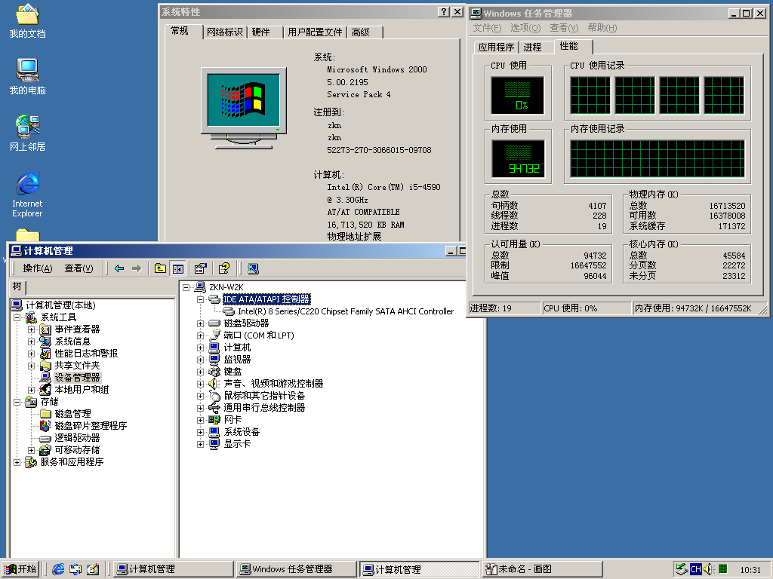Click the volume speaker tray icon
The width and height of the screenshot is (773, 579).
pyautogui.click(x=709, y=569)
